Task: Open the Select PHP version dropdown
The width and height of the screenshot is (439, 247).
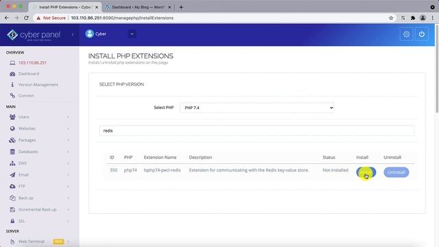Action: 257,108
